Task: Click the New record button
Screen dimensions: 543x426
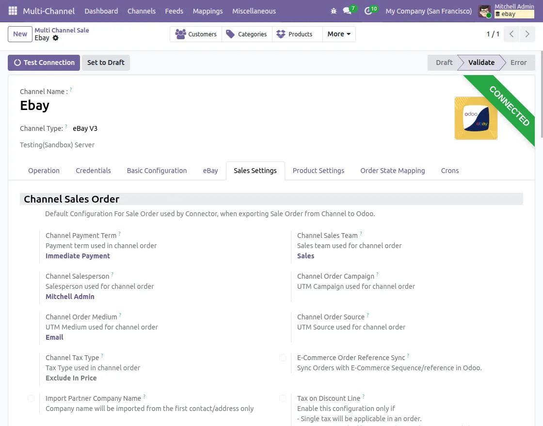Action: [20, 34]
